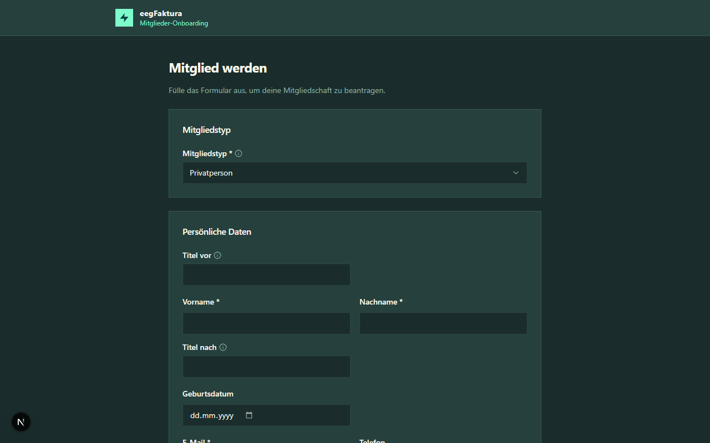710x443 pixels.
Task: Click the info icon beside Titel vor
Action: point(217,255)
